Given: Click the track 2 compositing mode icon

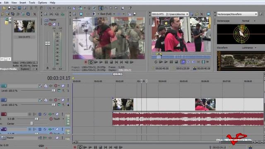Looking at the screenshot, I should pos(59,105).
